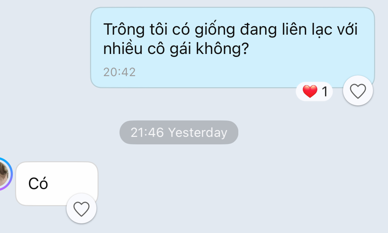Select the white "Có" reply bubble

(57, 183)
